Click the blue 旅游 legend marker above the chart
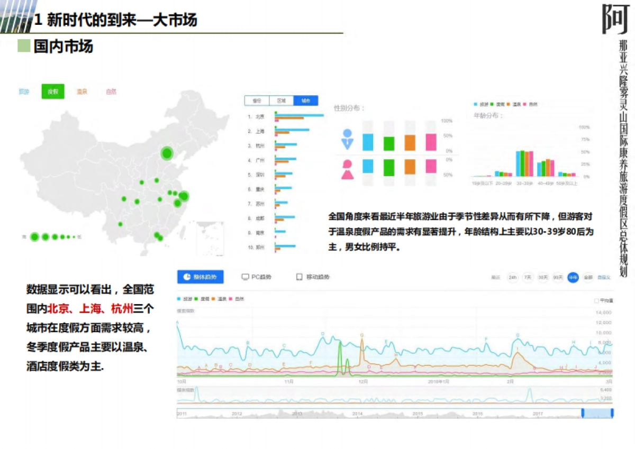This screenshot has height=449, width=635. [x=179, y=299]
